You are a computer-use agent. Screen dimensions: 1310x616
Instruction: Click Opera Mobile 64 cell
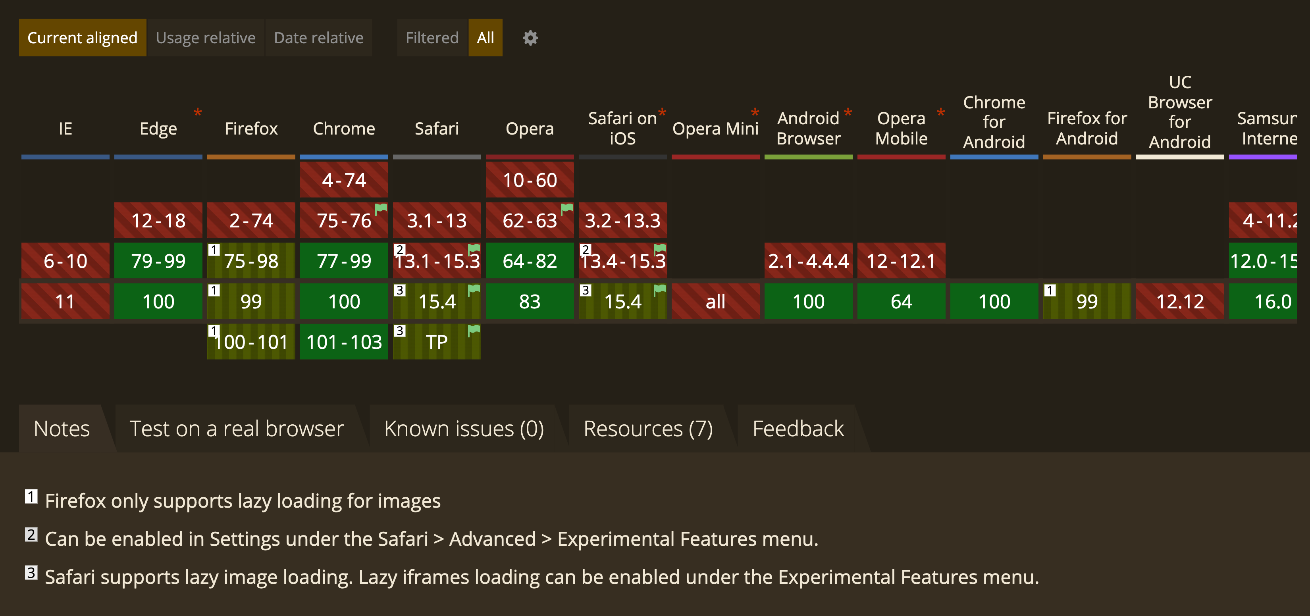click(901, 301)
